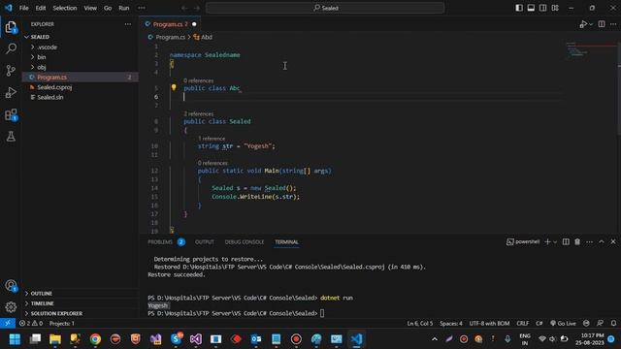Create a new terminal with plus
Viewport: 621px width, 349px height.
[x=547, y=241]
